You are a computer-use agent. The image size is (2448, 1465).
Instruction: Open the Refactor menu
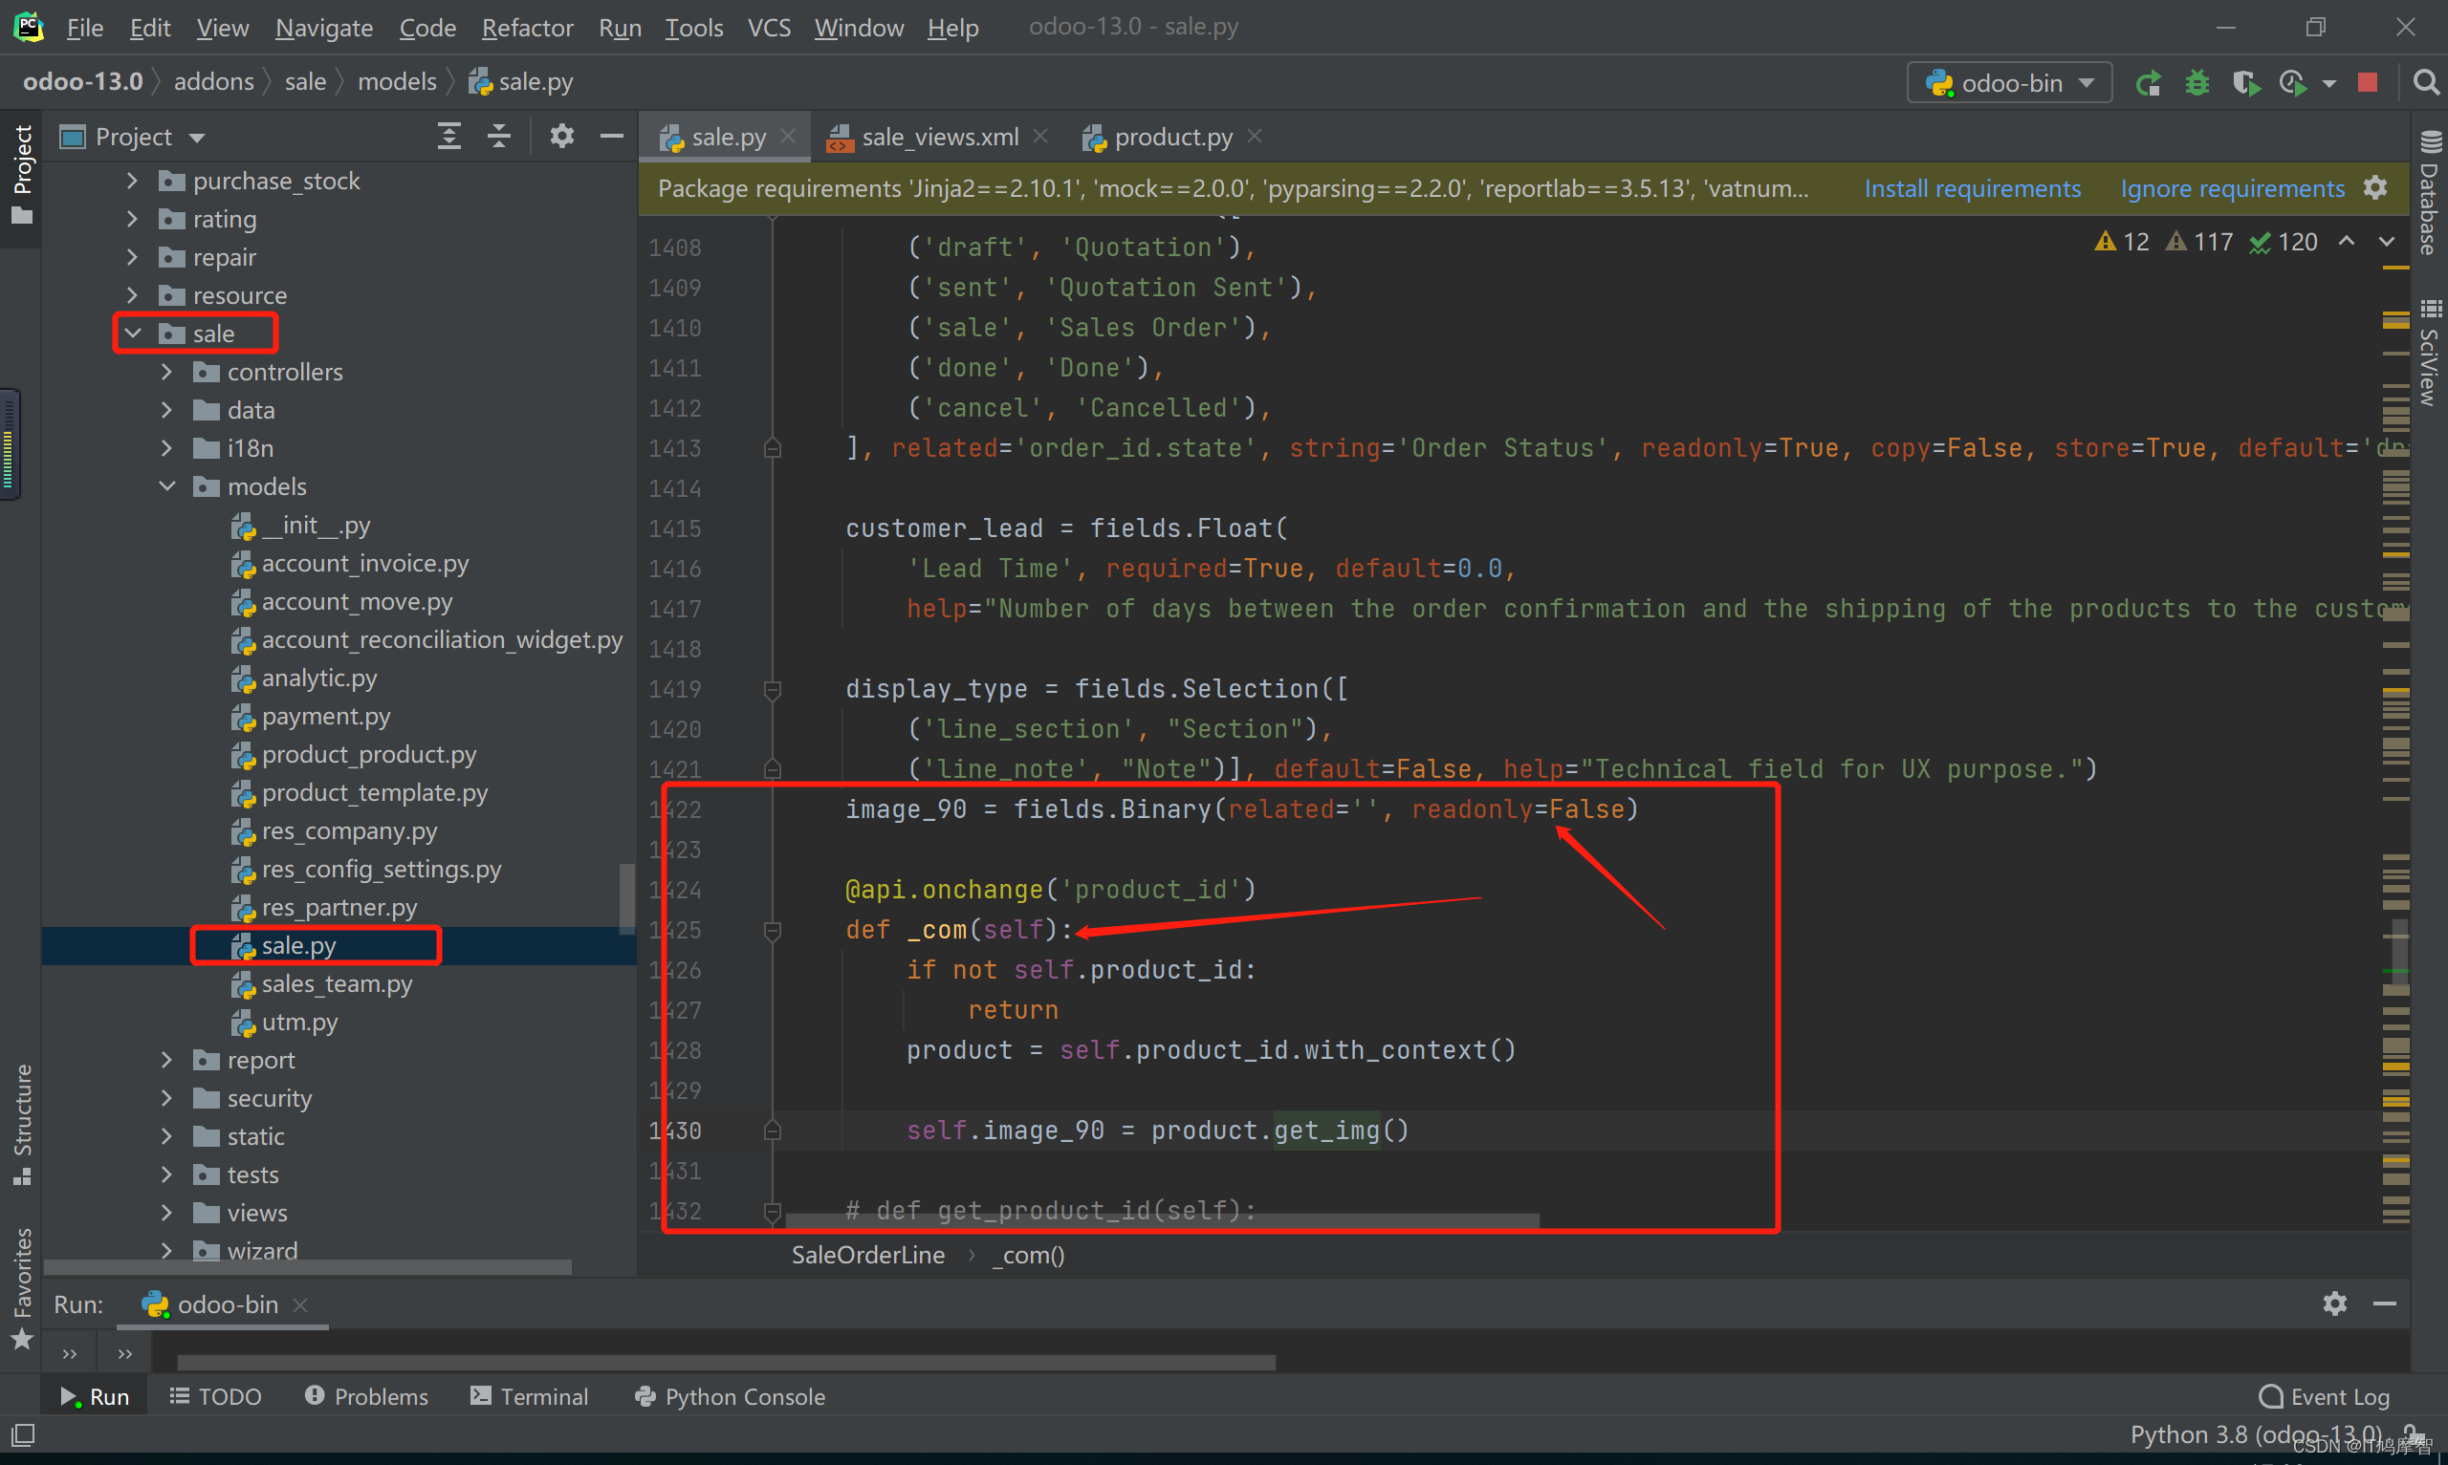pyautogui.click(x=526, y=28)
